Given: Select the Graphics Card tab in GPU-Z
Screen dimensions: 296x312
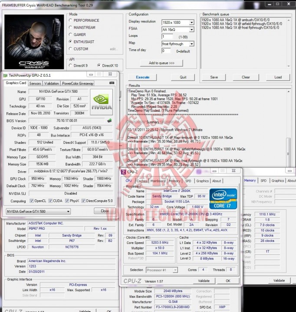Looking at the screenshot, I should click(16, 83).
